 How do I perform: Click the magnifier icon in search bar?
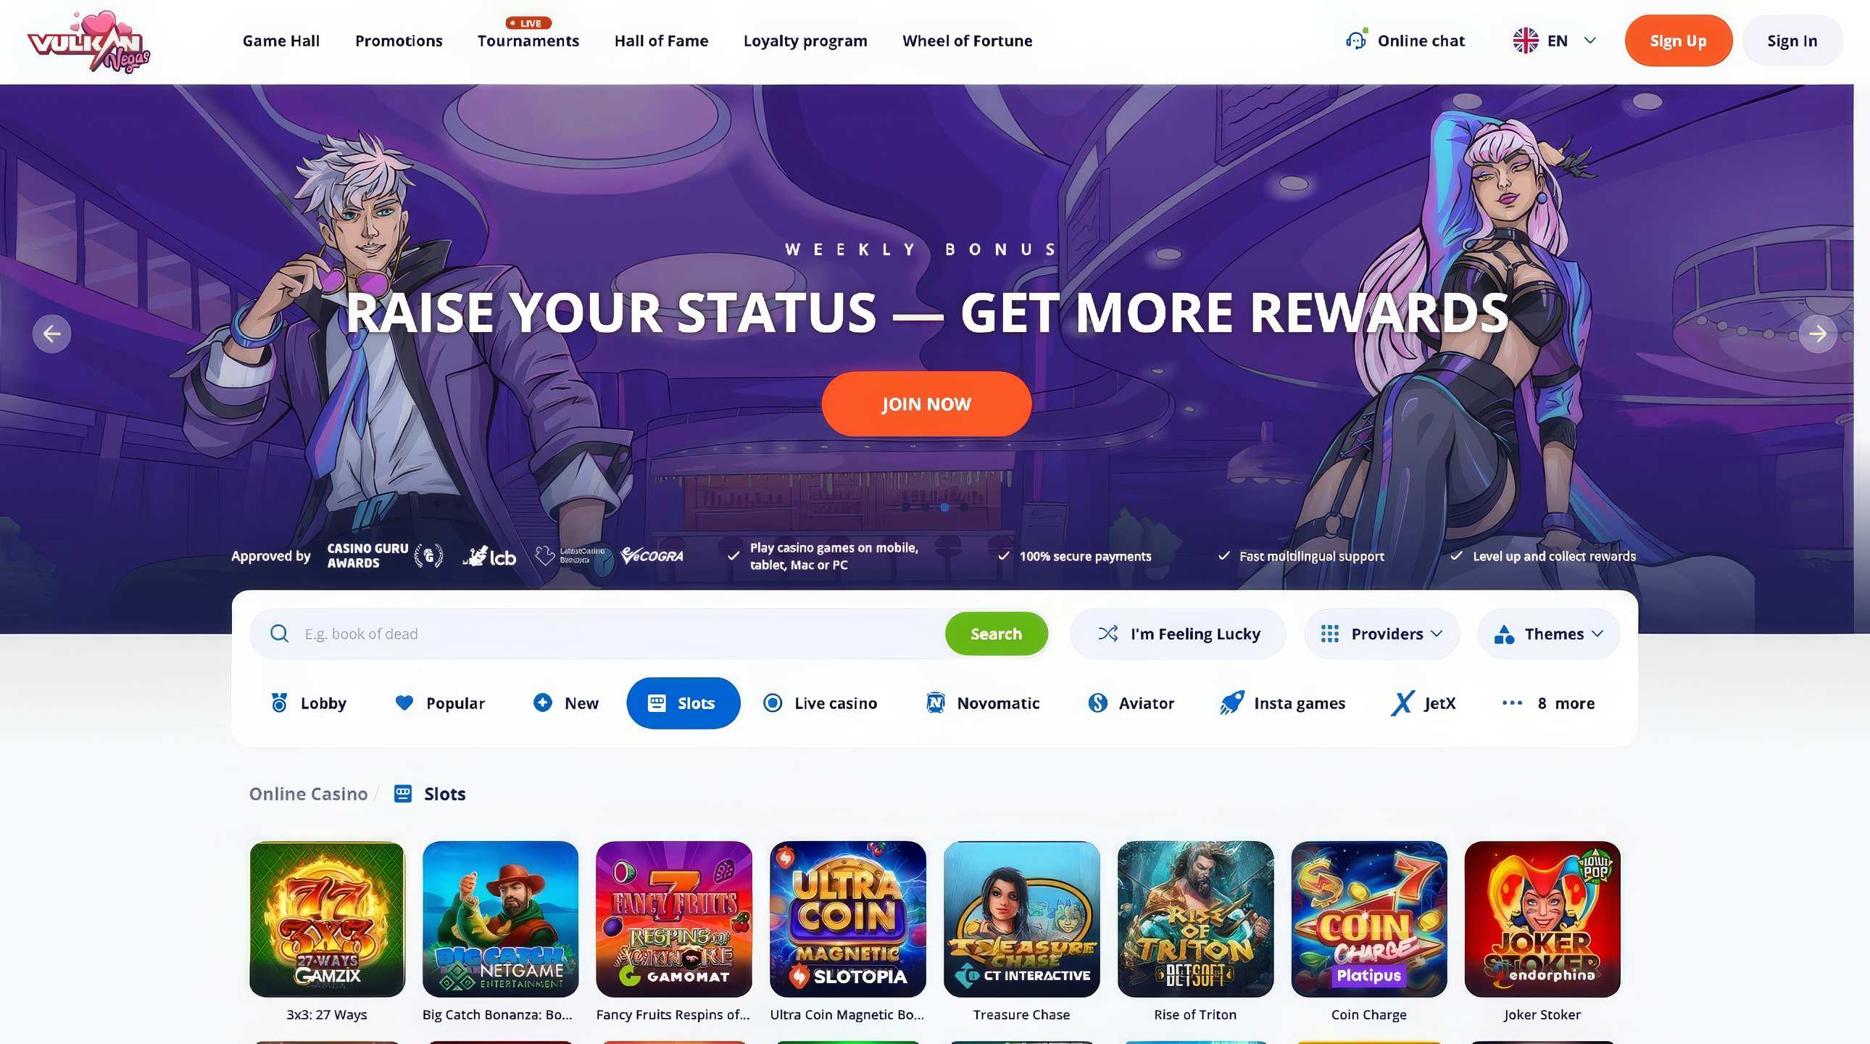(x=279, y=634)
